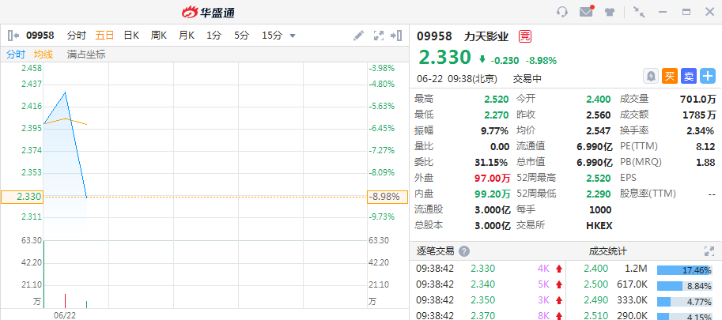Click the PE(TTM) value 8.12

(x=706, y=147)
